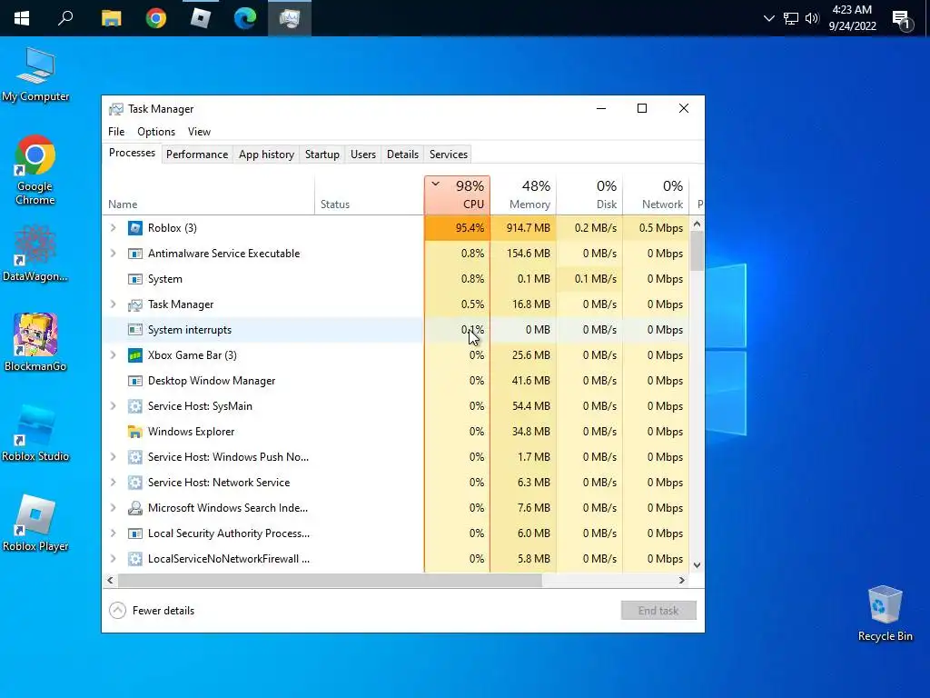This screenshot has height=698, width=930.
Task: Open Google Chrome from the desktop
Action: (x=35, y=171)
